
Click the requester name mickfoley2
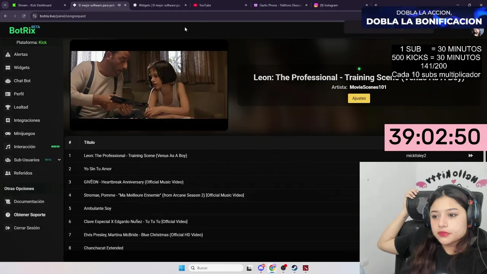416,156
